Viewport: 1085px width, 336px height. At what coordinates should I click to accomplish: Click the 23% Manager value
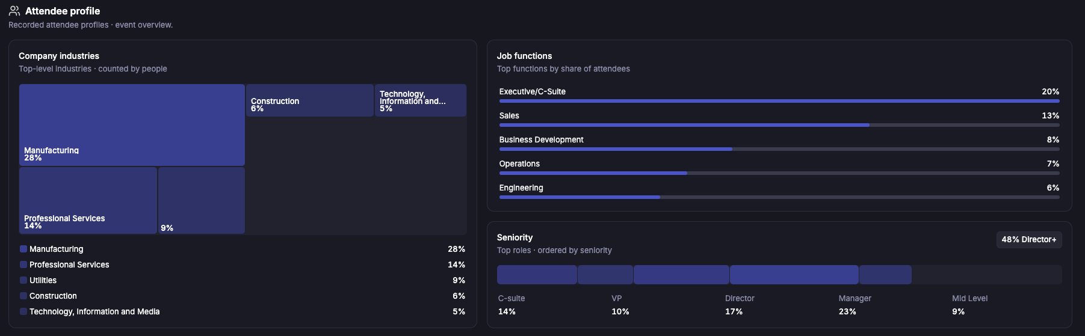tap(847, 311)
